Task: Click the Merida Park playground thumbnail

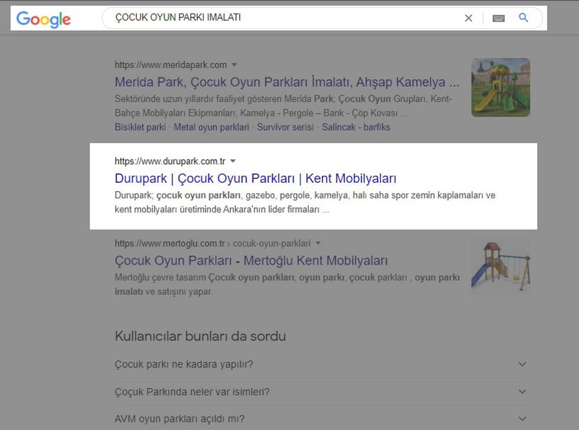Action: pyautogui.click(x=501, y=88)
